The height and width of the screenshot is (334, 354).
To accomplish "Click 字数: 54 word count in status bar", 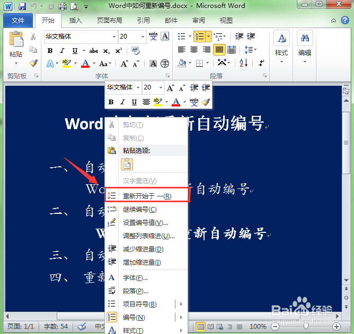I will pos(56,327).
